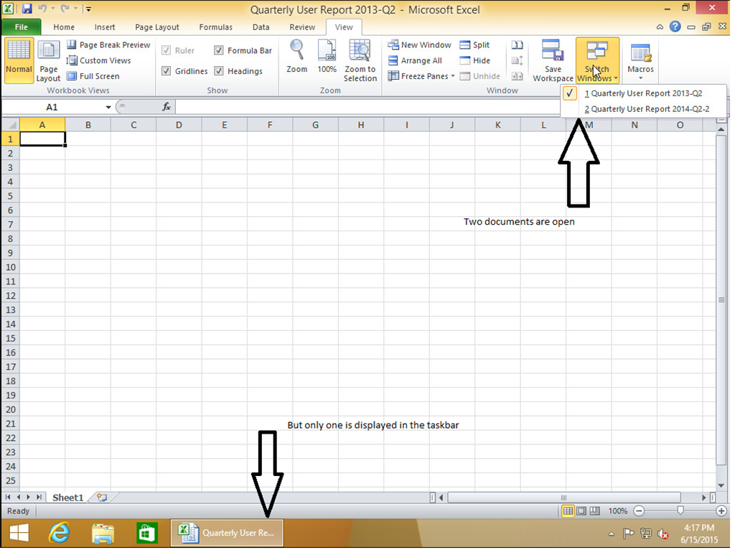
Task: Click 100% zoom level in status bar
Action: coord(618,511)
